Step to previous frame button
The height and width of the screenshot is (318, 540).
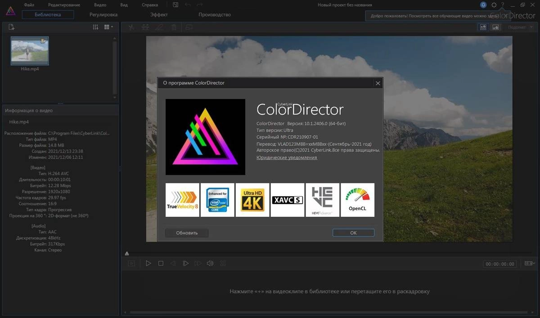click(x=173, y=264)
